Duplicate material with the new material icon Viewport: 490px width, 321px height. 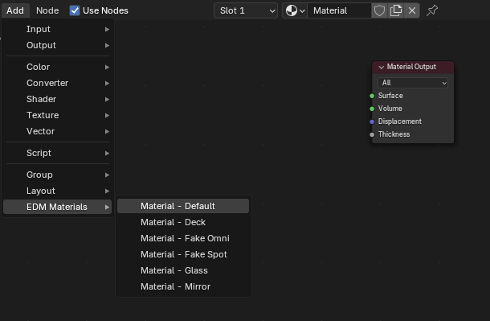[x=396, y=10]
